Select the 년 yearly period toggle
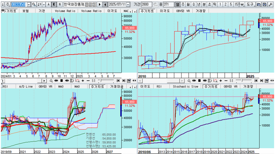 [199, 4]
